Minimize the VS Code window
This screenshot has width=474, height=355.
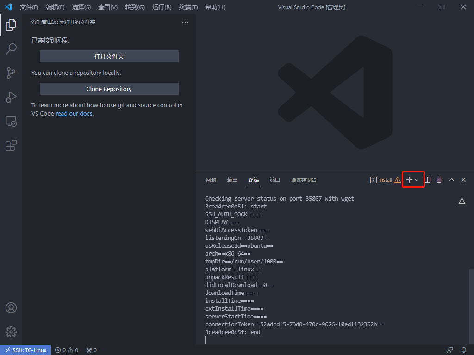pos(421,7)
